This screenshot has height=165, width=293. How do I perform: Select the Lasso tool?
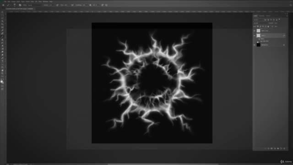[x=2, y=18]
